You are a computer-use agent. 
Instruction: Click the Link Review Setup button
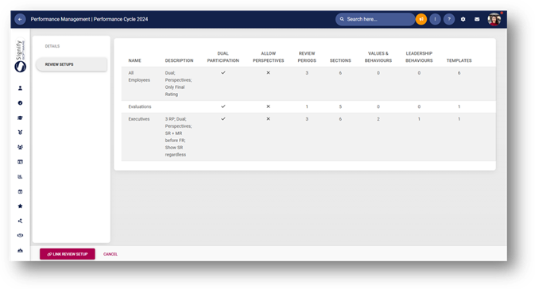[x=68, y=254]
